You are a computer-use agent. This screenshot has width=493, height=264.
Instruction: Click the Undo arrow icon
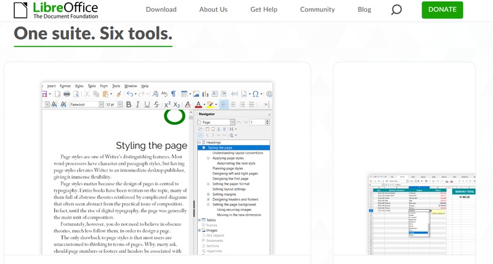click(x=129, y=94)
